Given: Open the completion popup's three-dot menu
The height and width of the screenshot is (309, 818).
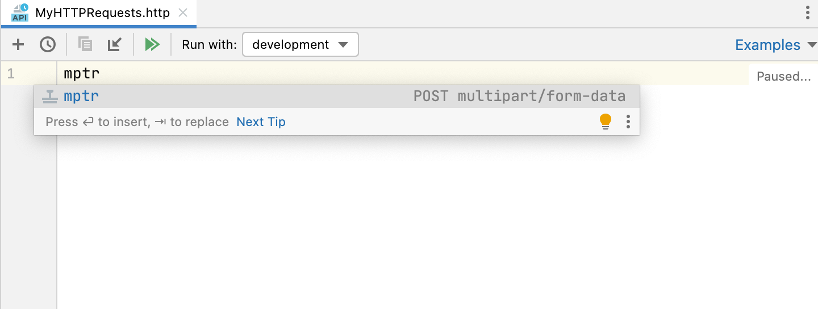Looking at the screenshot, I should pyautogui.click(x=628, y=122).
